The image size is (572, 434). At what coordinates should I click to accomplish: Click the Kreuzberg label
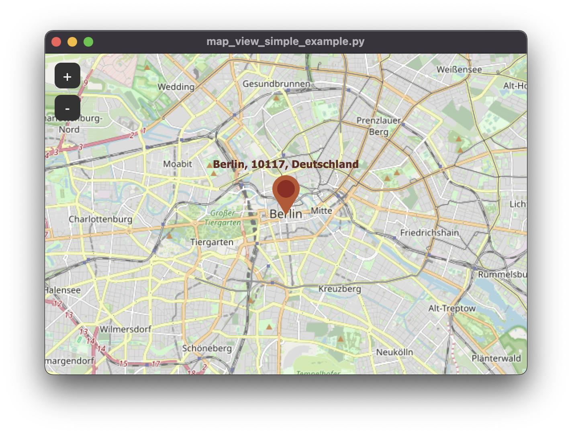(x=340, y=289)
